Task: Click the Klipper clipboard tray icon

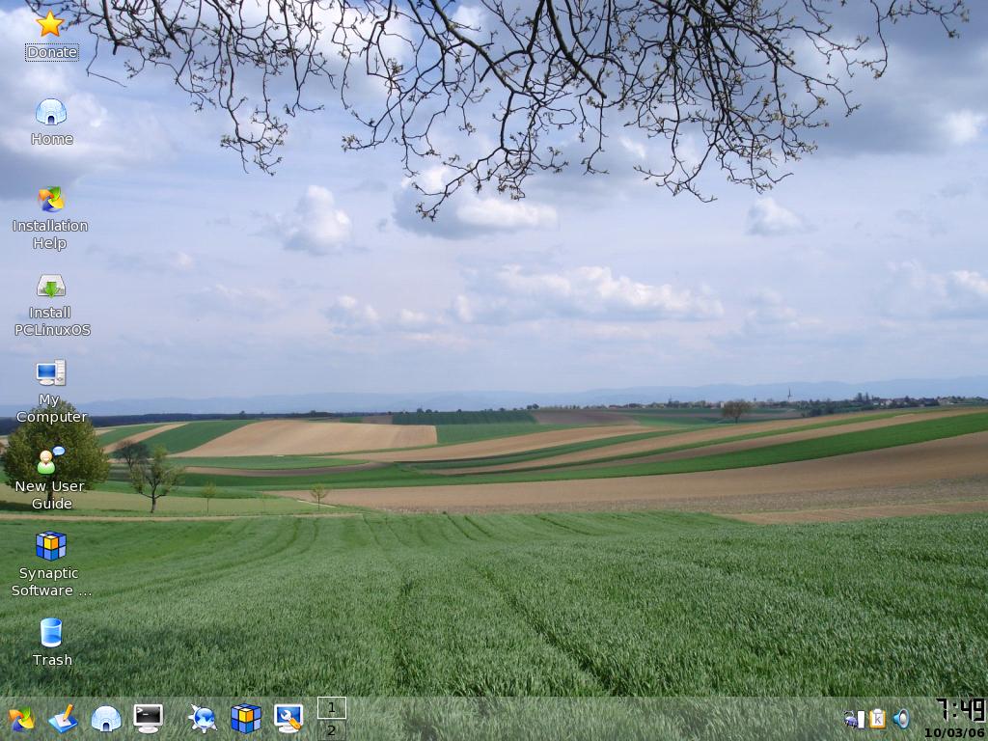Action: point(877,719)
